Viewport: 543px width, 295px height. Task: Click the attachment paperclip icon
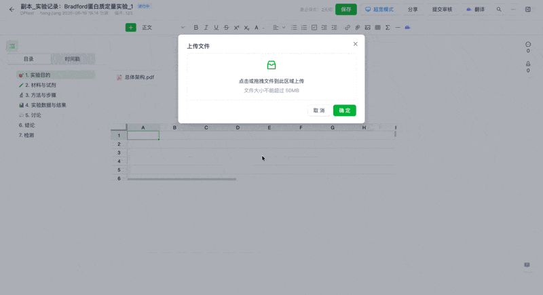pyautogui.click(x=358, y=27)
